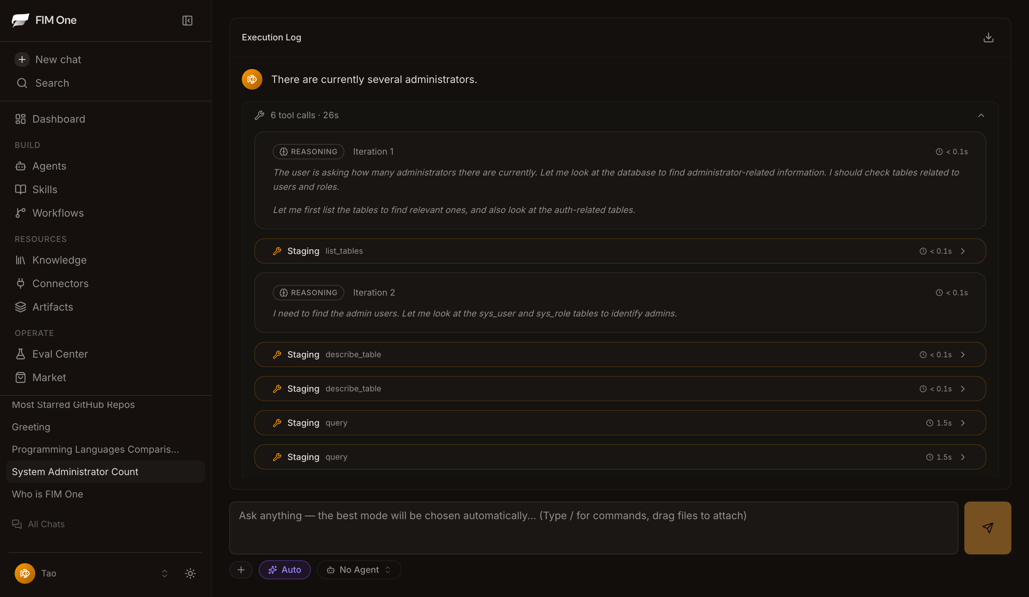Start a New chat
1029x597 pixels.
(58, 59)
